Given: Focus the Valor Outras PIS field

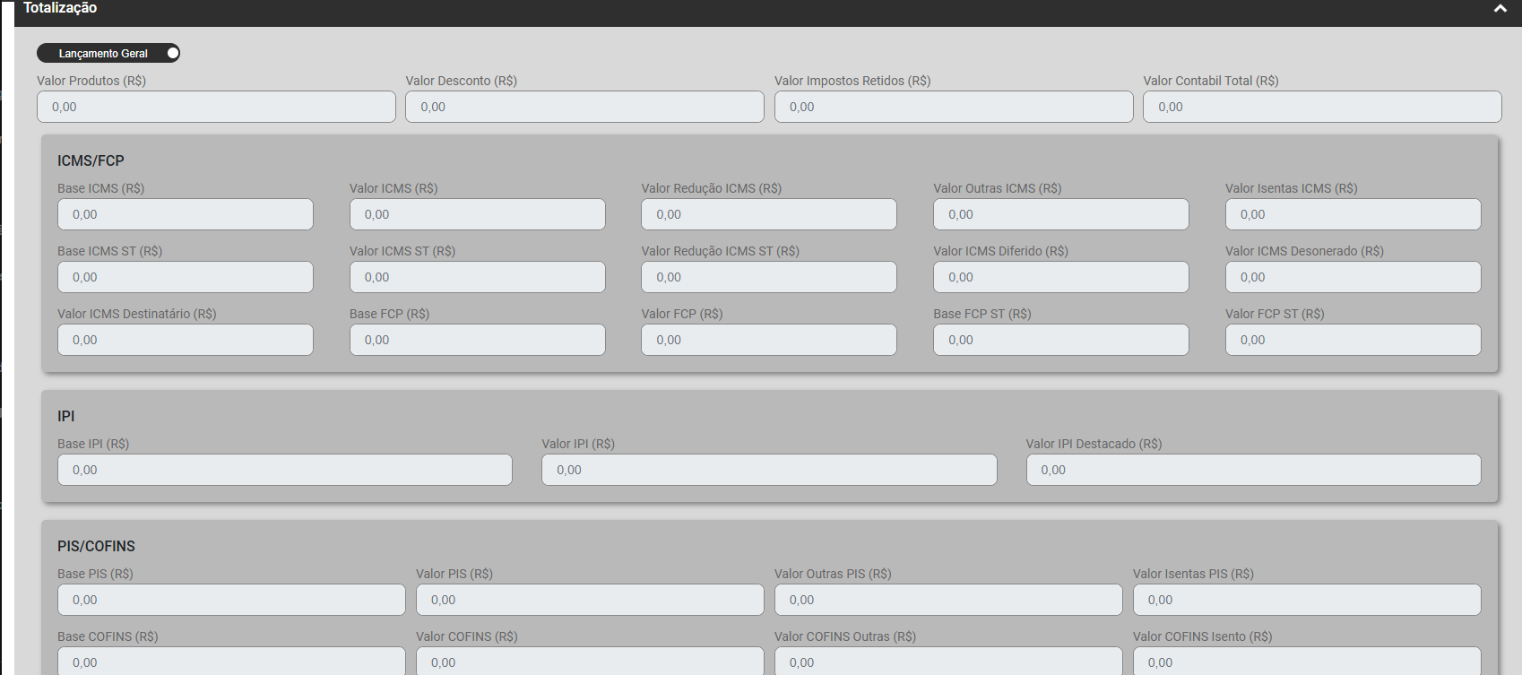Looking at the screenshot, I should pos(947,600).
